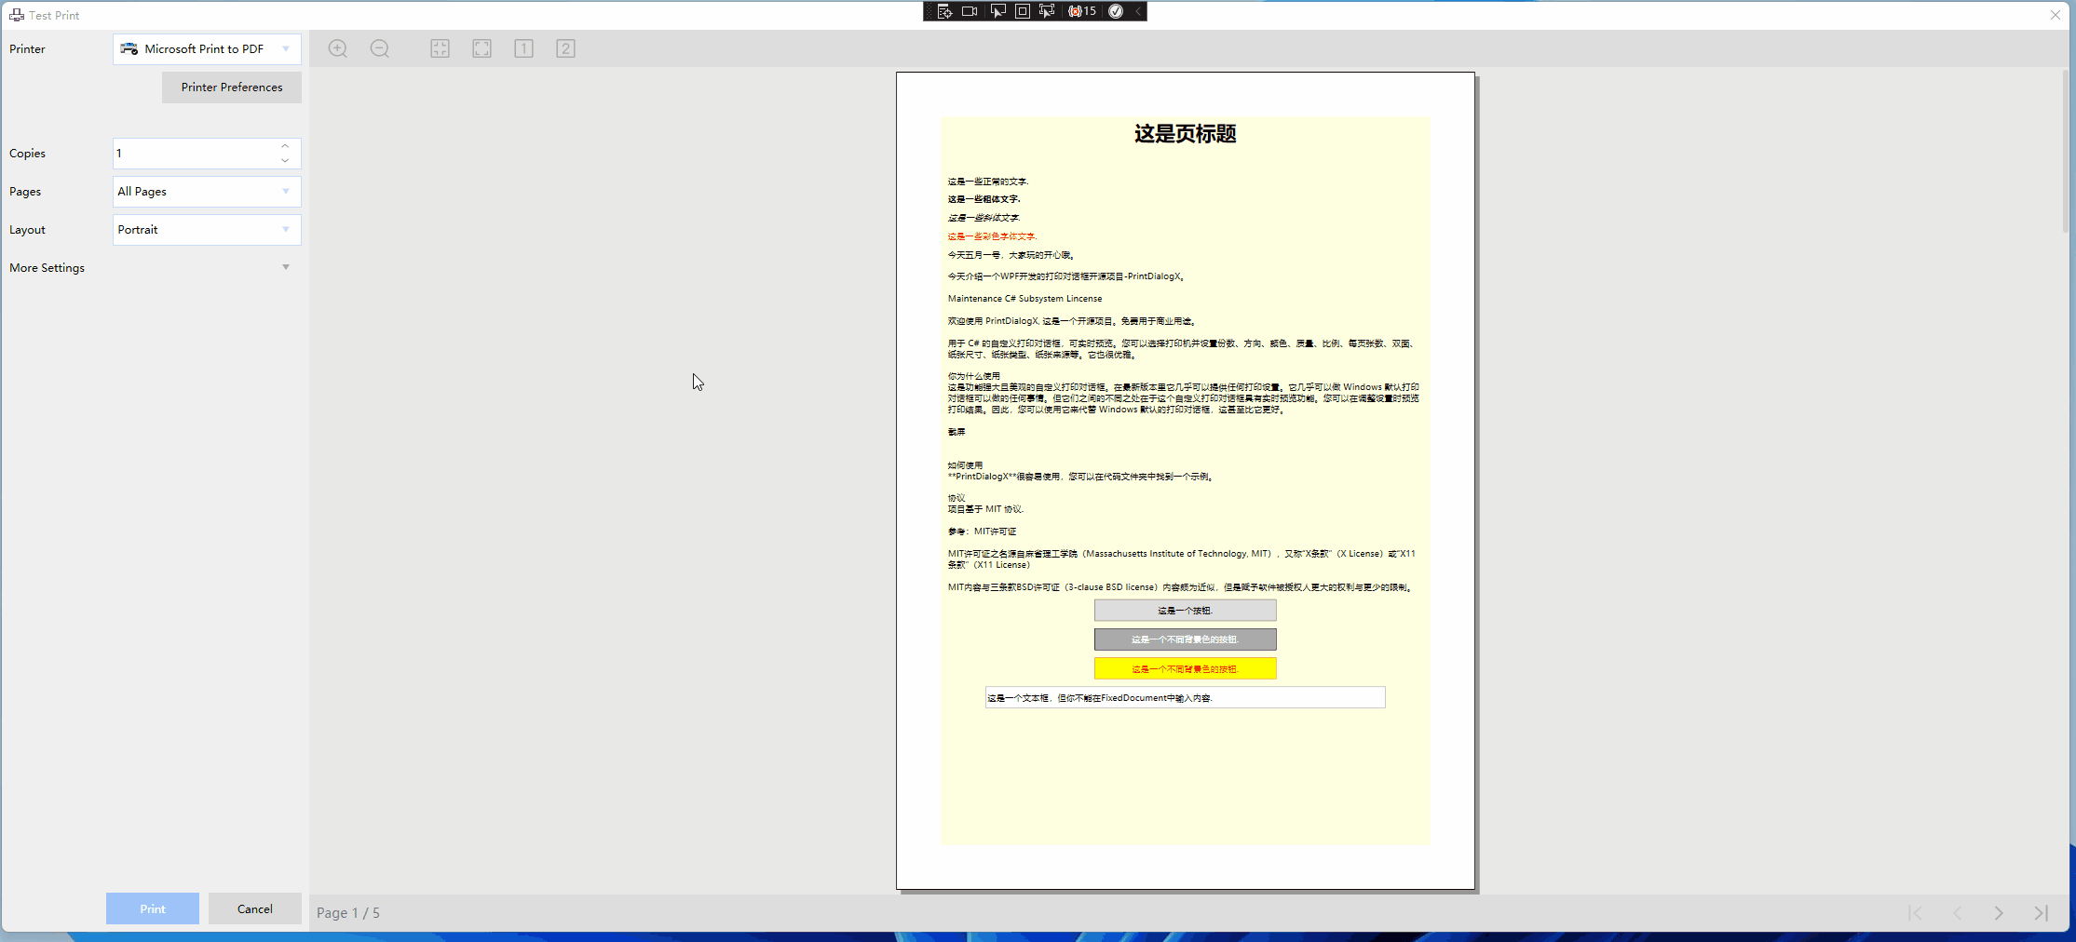
Task: Jump to last preview page
Action: pos(2041,913)
